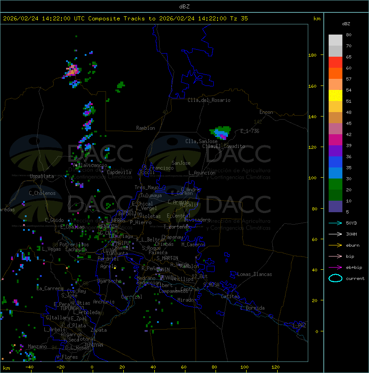Click the white 30HM arrow in legend
Viewport: 369px width, 373px height.
[335, 234]
